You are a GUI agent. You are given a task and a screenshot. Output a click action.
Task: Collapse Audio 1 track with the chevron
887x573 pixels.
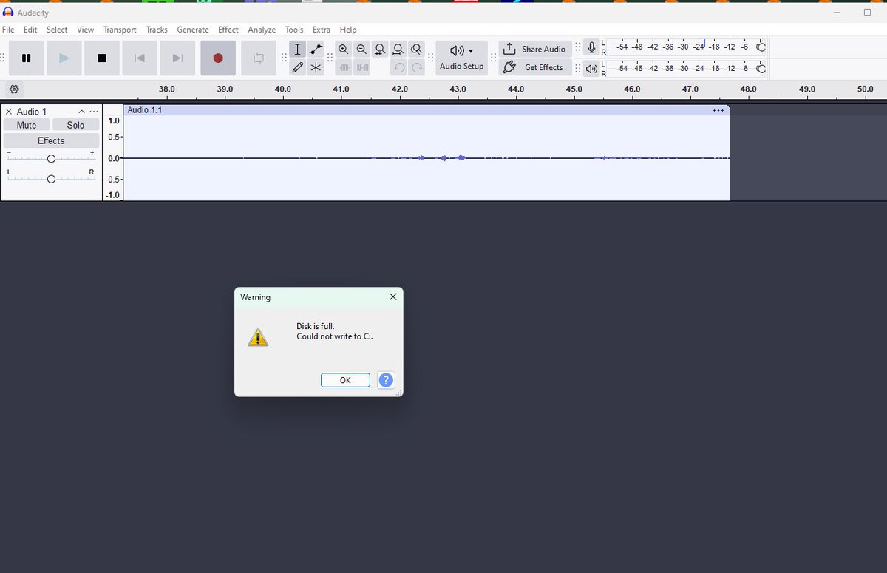pyautogui.click(x=81, y=112)
